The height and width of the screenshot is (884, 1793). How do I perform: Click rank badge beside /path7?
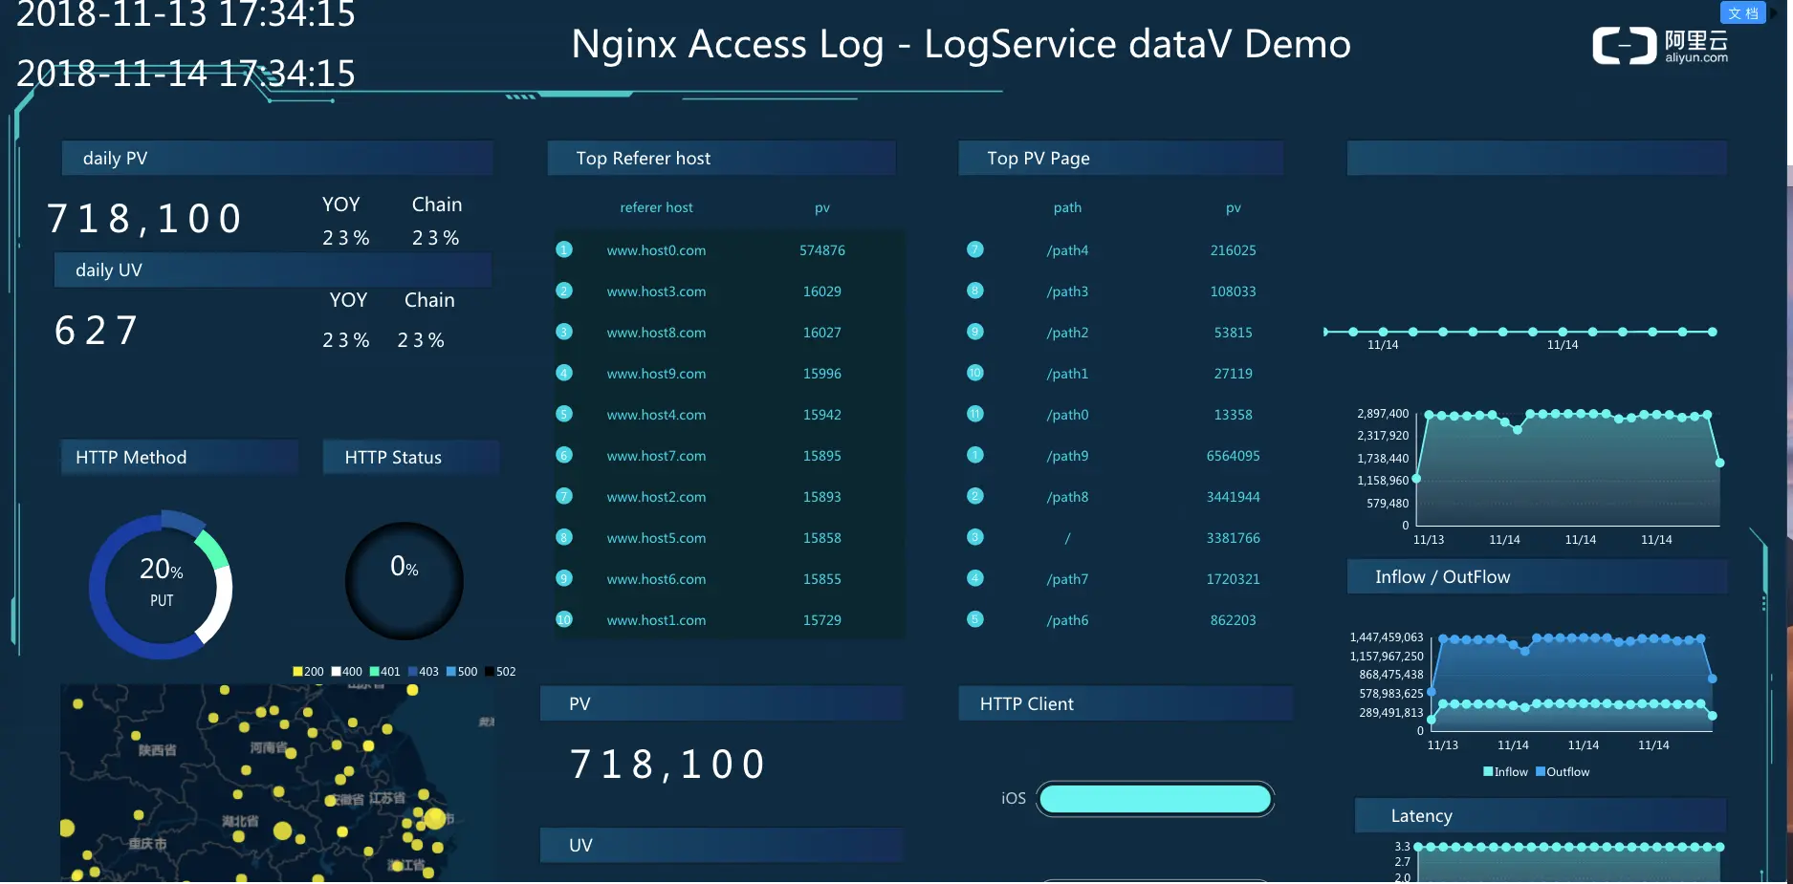click(975, 578)
